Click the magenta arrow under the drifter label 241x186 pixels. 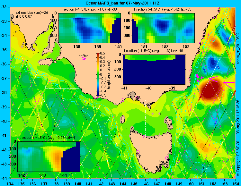tap(84, 59)
